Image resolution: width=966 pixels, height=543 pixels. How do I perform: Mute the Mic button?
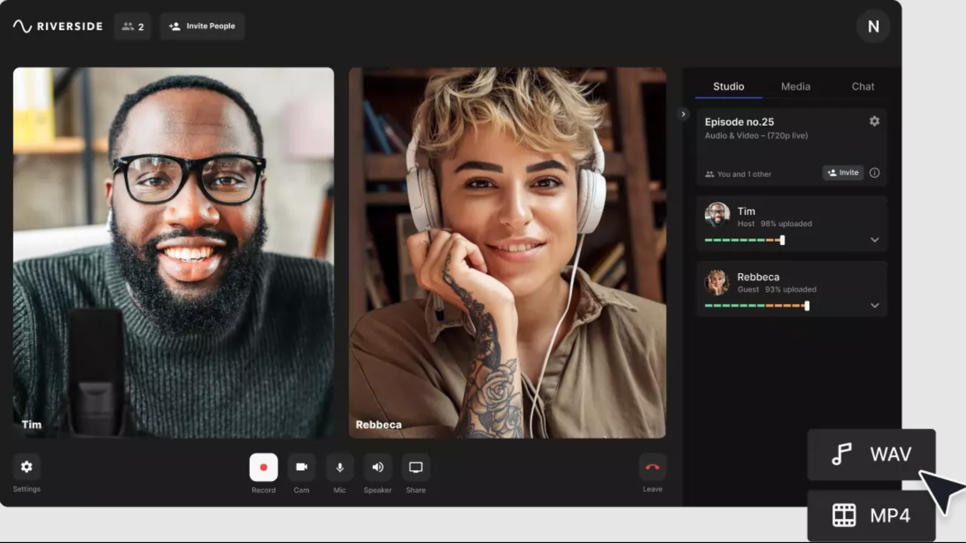[x=340, y=467]
